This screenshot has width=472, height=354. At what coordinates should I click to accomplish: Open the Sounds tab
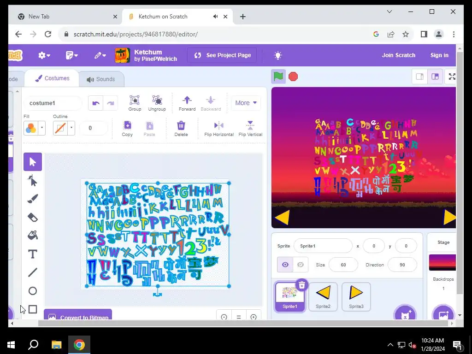click(101, 79)
